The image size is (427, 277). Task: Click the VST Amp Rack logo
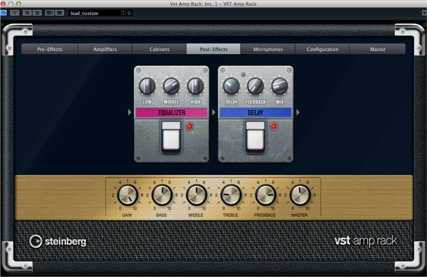(x=365, y=241)
